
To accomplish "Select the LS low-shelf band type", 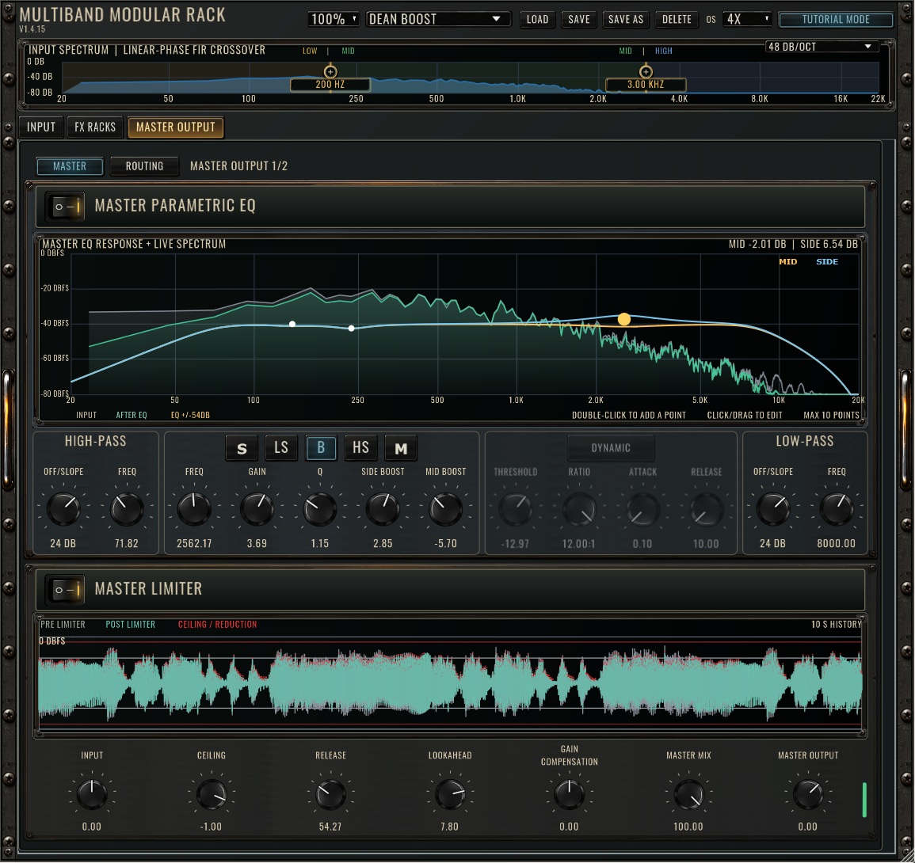I will [281, 448].
